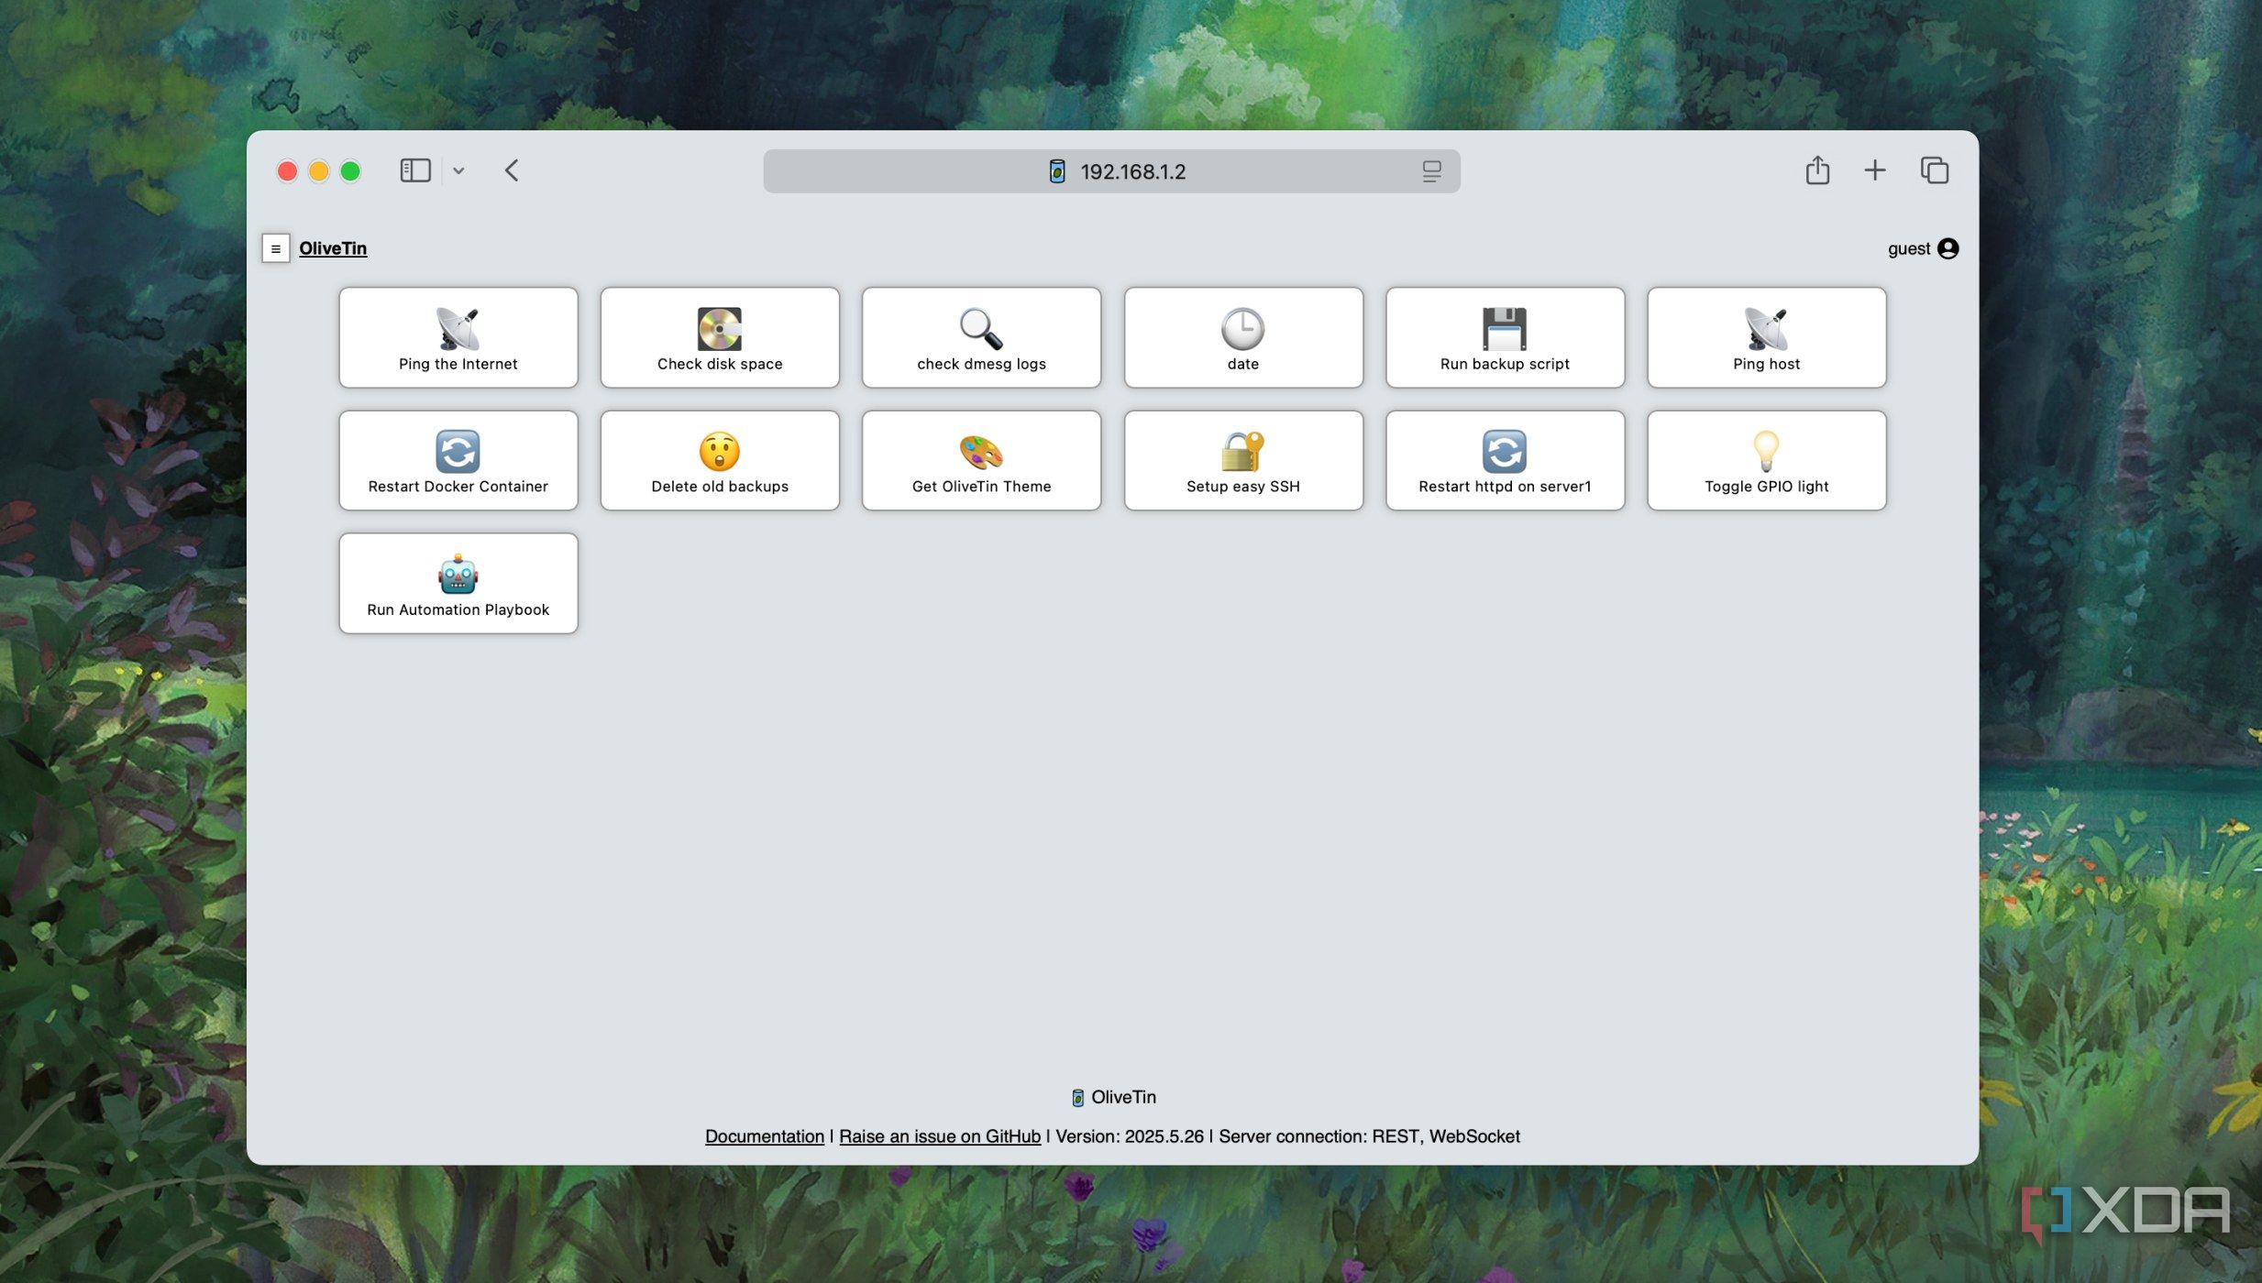Click the Restart httpd on server1 refresh icon

tap(1504, 451)
